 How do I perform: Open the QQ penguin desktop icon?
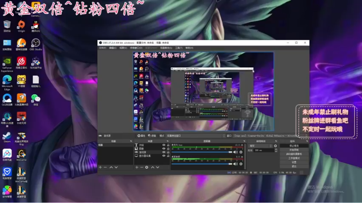(x=36, y=26)
